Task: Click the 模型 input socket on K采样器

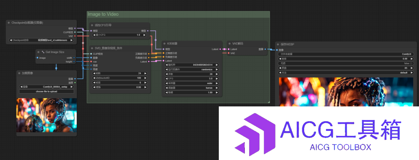Action: click(164, 49)
